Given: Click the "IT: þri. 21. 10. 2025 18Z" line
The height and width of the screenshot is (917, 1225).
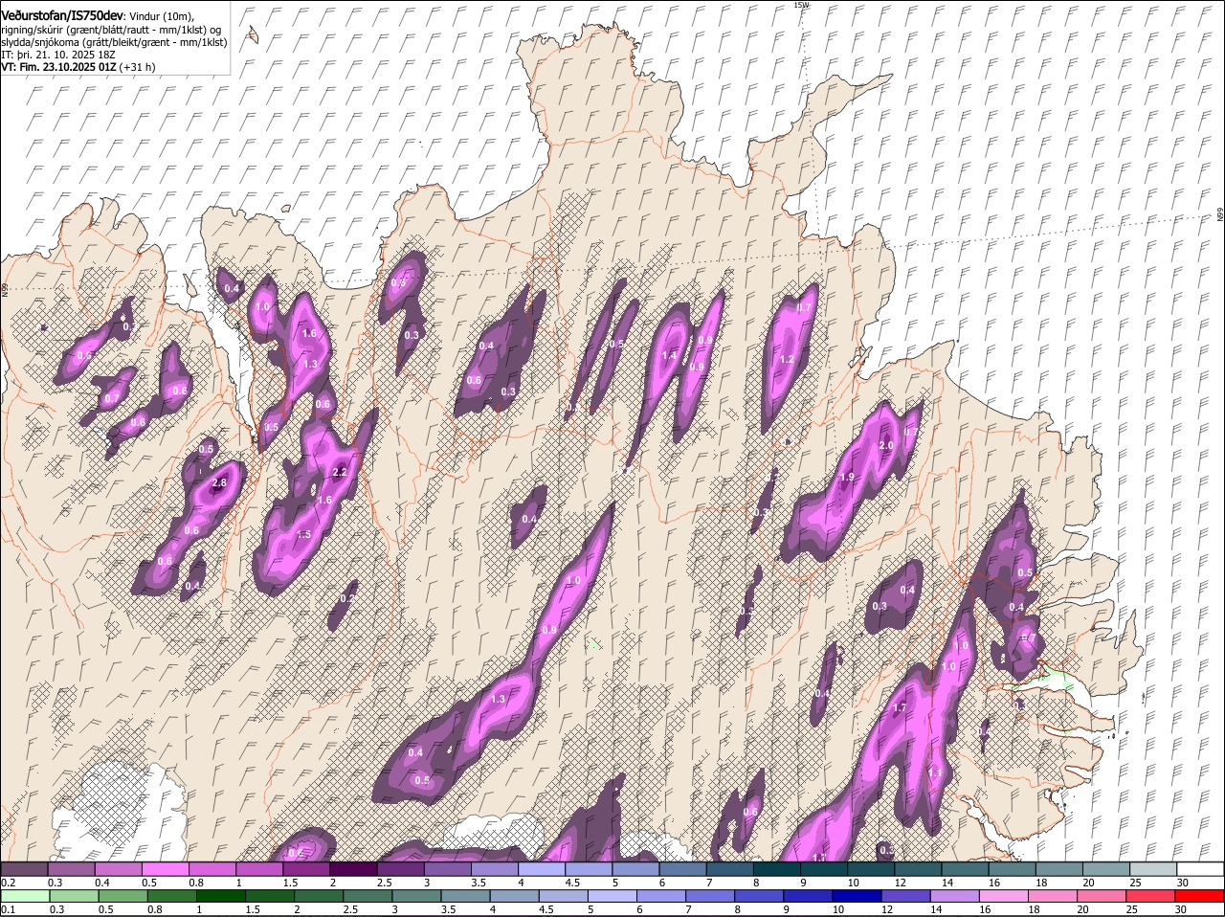Looking at the screenshot, I should tap(58, 55).
